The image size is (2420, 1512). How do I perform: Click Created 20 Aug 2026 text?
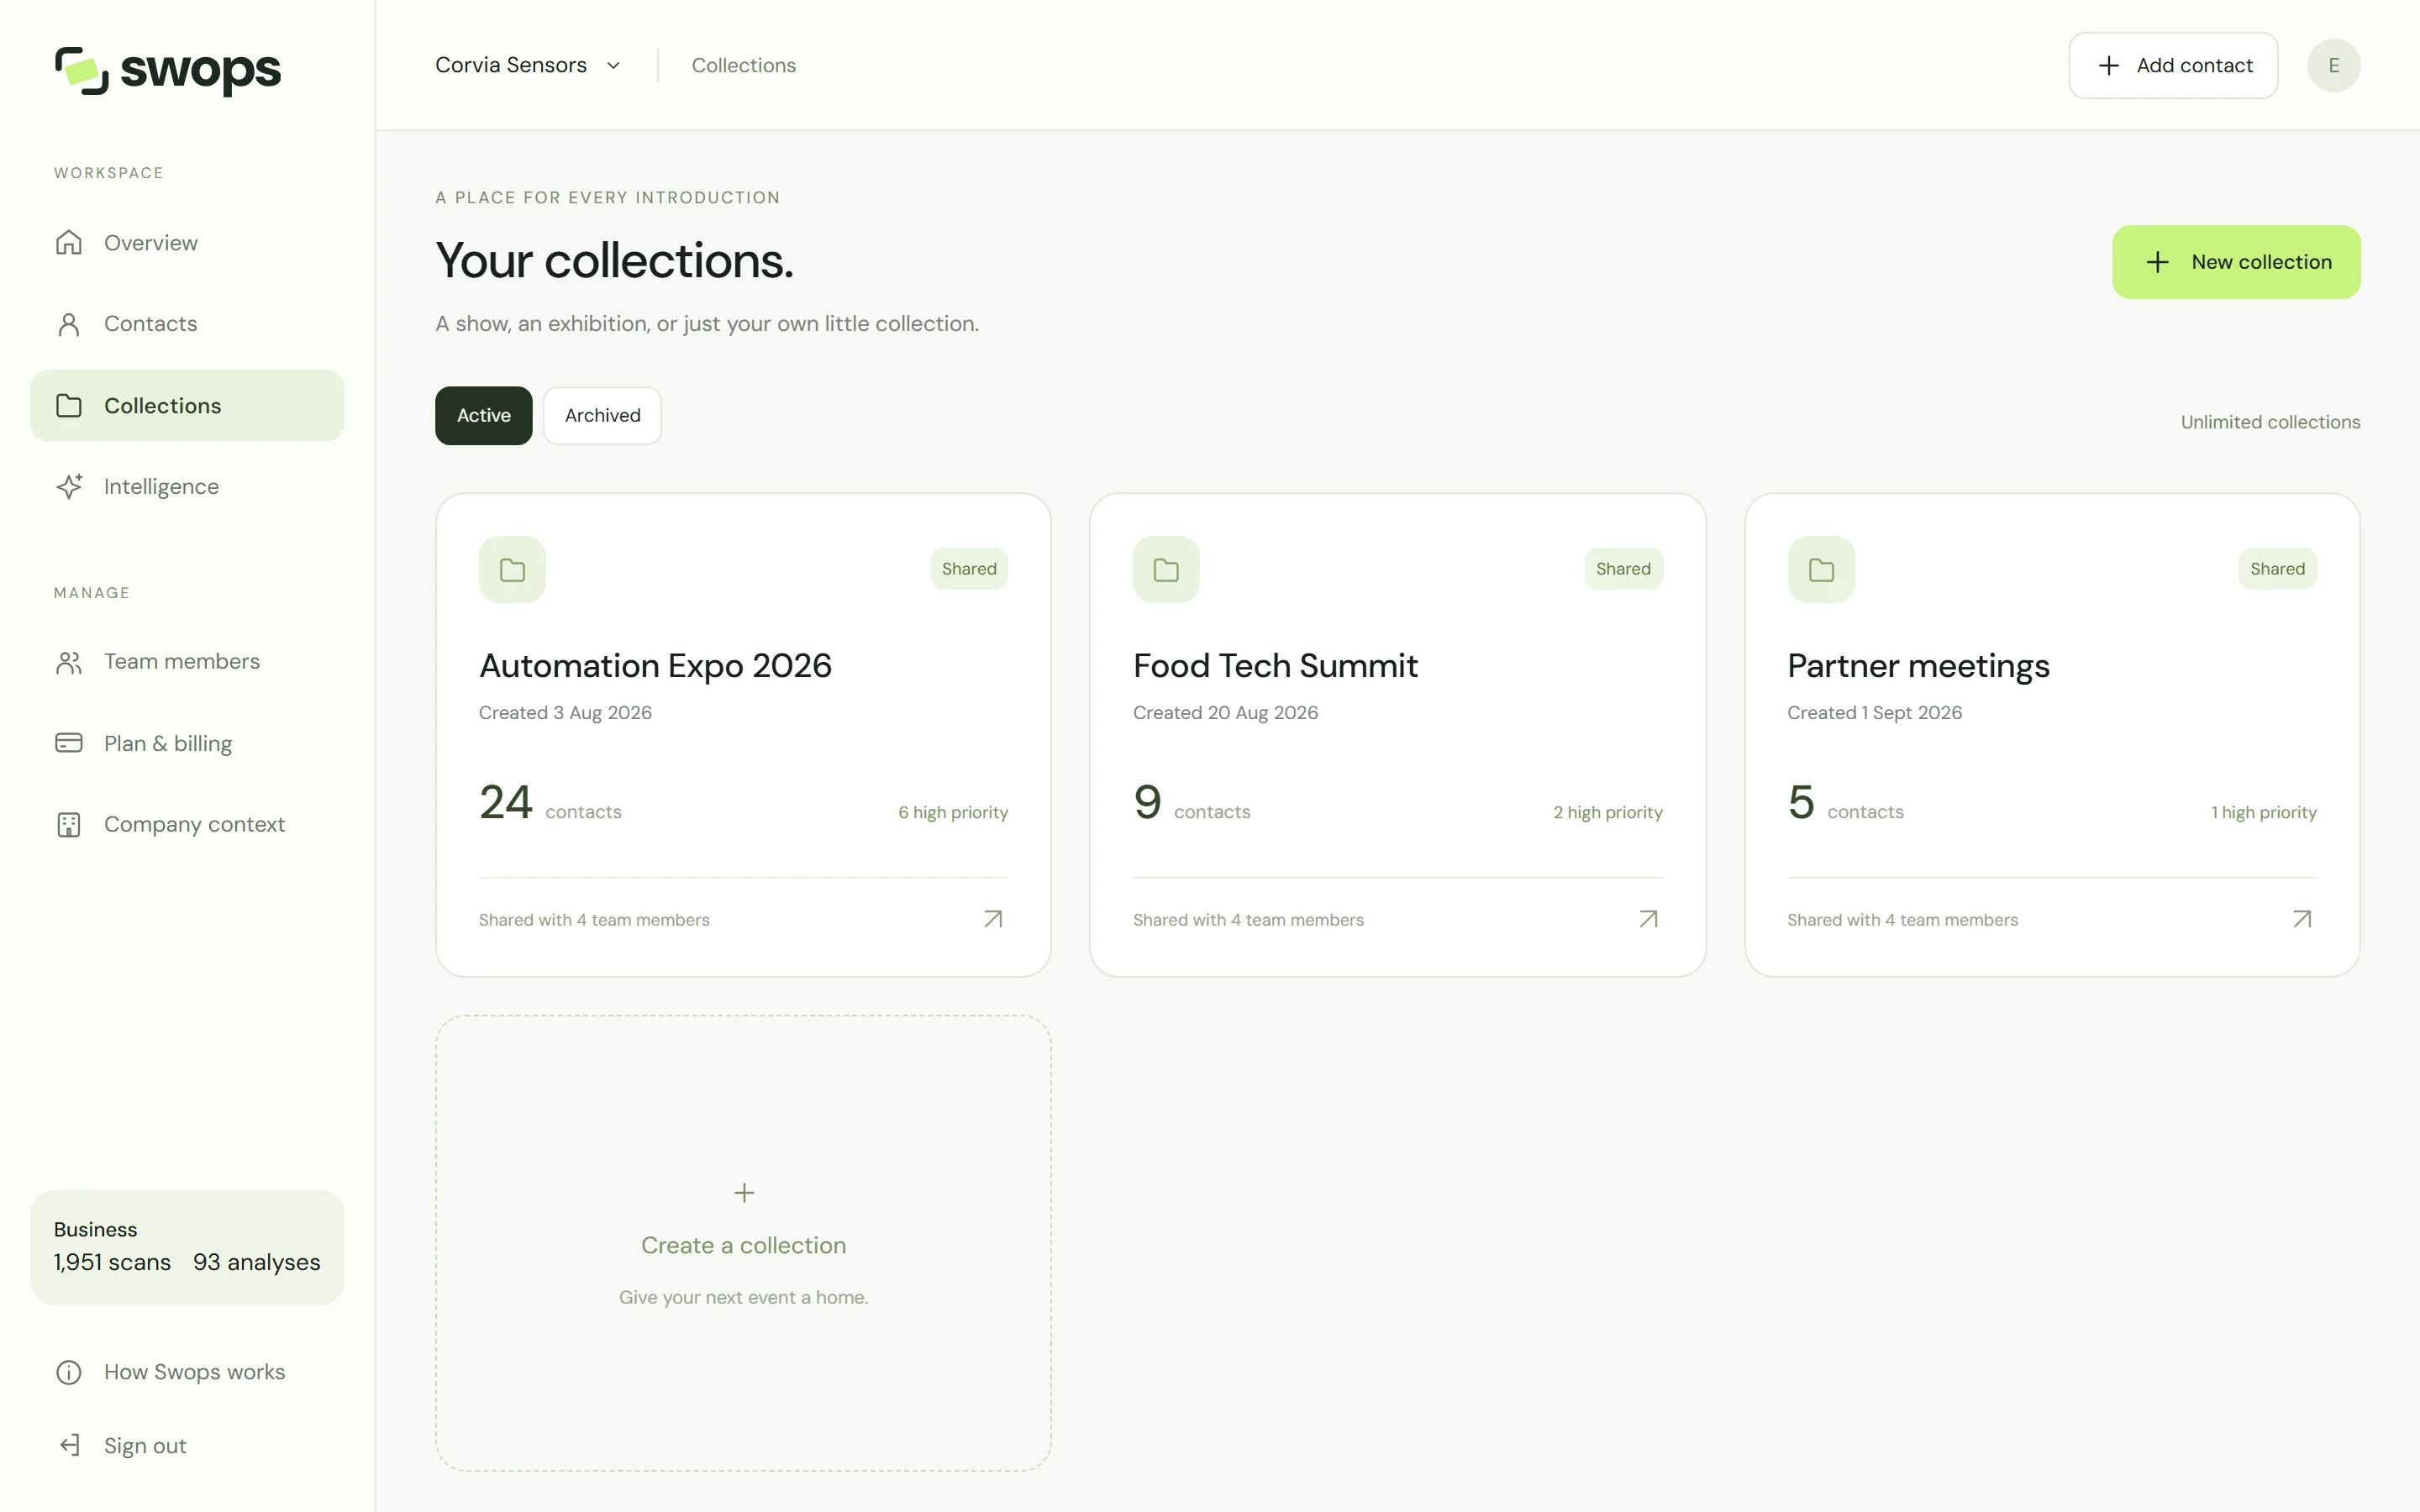[1225, 713]
